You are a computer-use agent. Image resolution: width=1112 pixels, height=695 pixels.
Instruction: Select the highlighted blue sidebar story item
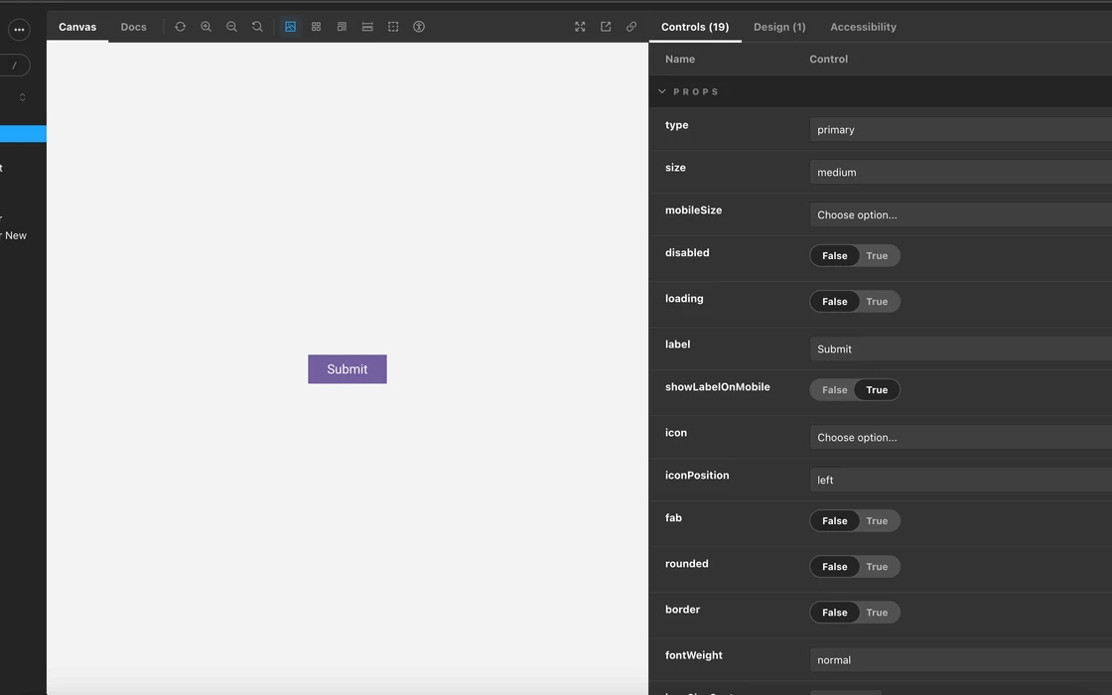point(23,133)
